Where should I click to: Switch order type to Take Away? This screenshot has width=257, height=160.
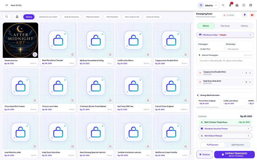(x=225, y=26)
